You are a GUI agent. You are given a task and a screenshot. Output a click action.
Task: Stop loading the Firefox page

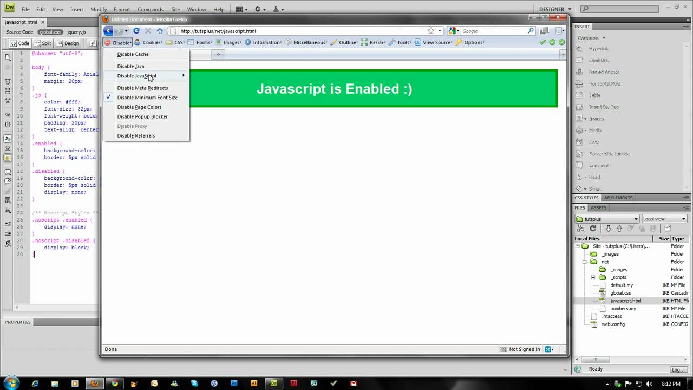point(148,31)
